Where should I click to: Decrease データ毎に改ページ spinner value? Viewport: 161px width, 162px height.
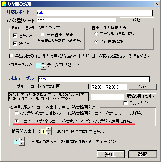(x=22, y=143)
